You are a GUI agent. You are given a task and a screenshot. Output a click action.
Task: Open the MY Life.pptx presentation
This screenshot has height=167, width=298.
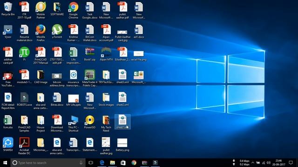[74, 101]
